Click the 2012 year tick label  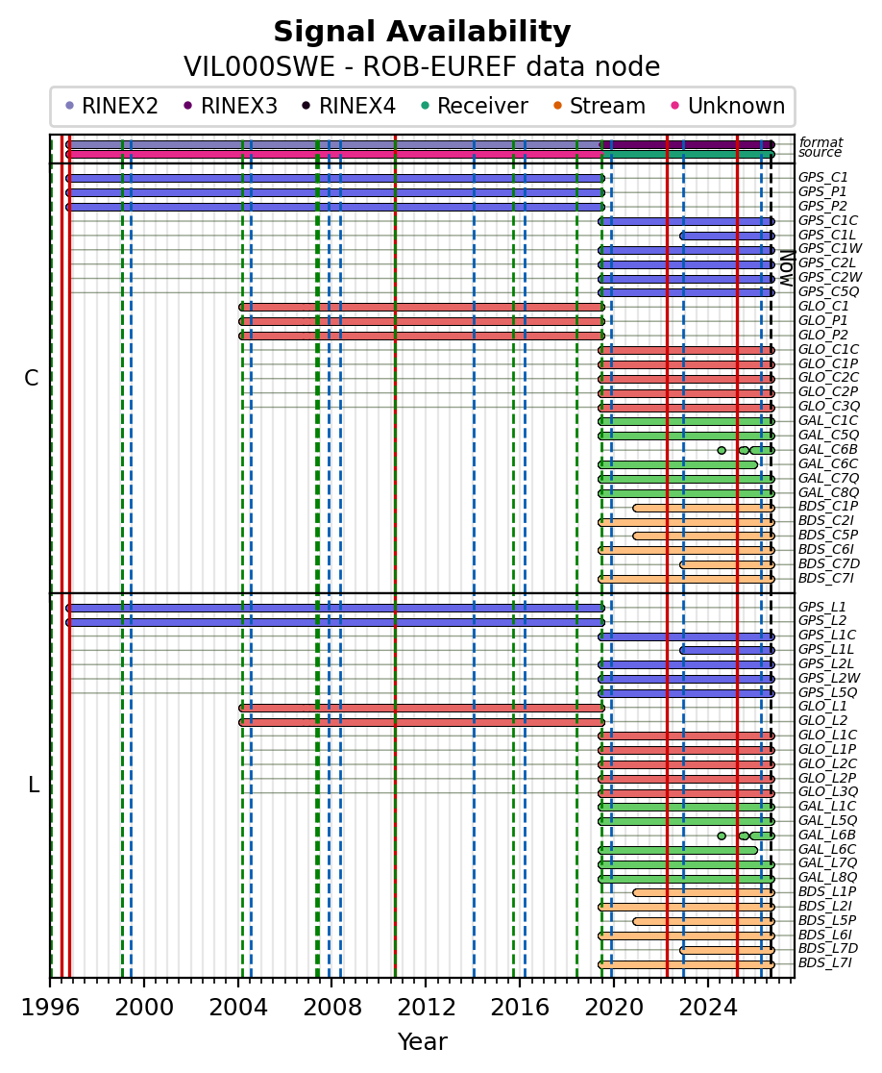tap(426, 1008)
